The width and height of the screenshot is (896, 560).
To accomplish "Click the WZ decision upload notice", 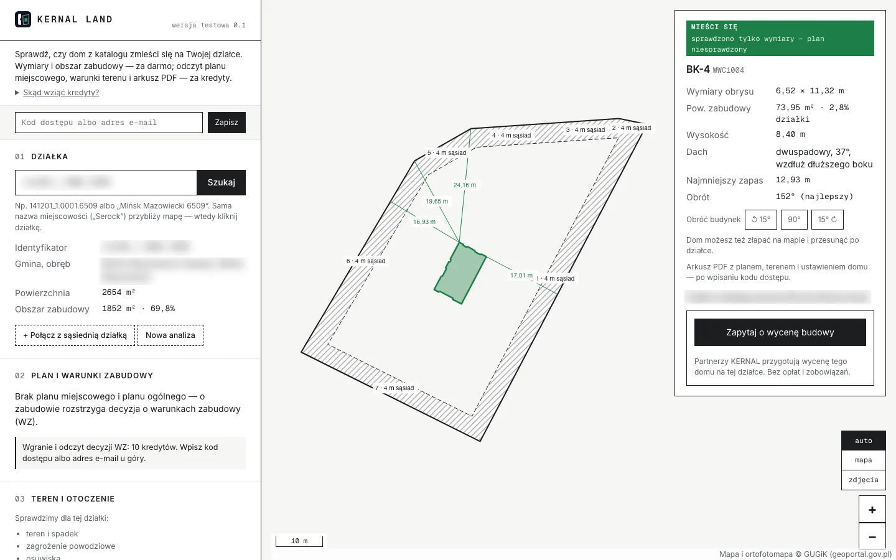I will click(x=131, y=453).
